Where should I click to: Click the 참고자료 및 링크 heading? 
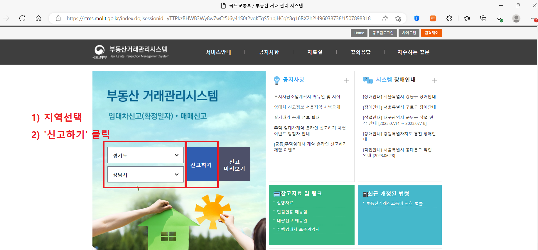click(x=301, y=193)
